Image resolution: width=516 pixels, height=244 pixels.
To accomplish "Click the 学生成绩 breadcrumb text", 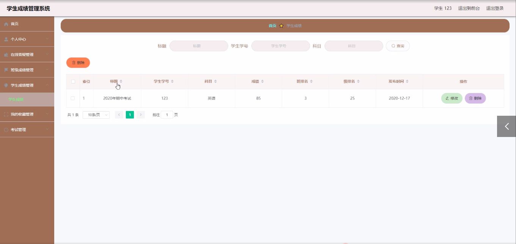I will click(294, 26).
